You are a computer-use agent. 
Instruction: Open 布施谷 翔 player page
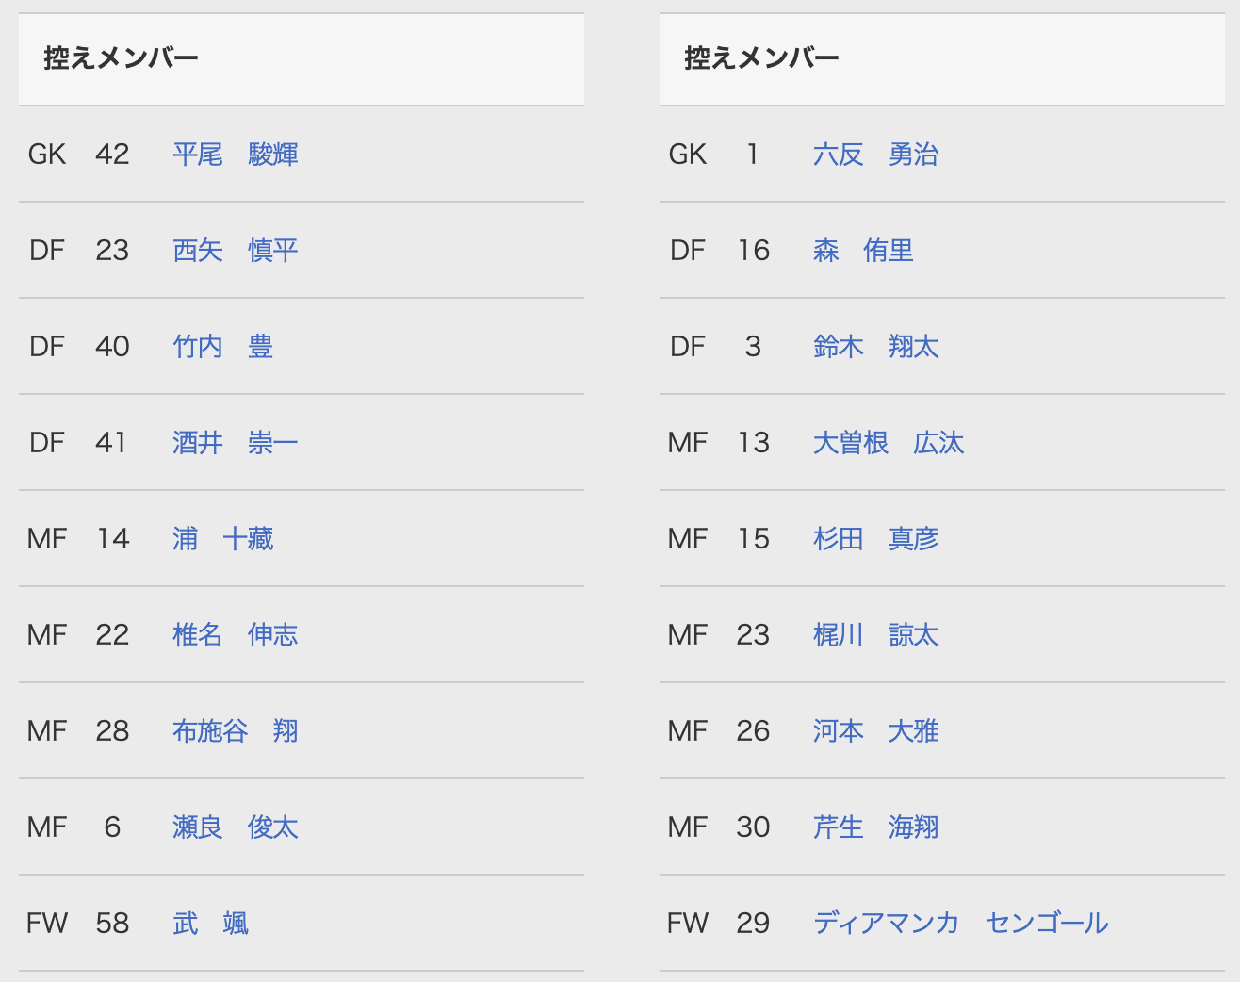236,731
